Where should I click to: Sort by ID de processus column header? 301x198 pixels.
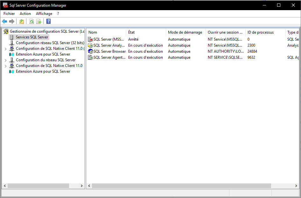265,32
